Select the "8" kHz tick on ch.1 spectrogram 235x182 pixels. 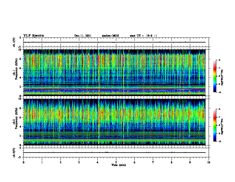20,59
